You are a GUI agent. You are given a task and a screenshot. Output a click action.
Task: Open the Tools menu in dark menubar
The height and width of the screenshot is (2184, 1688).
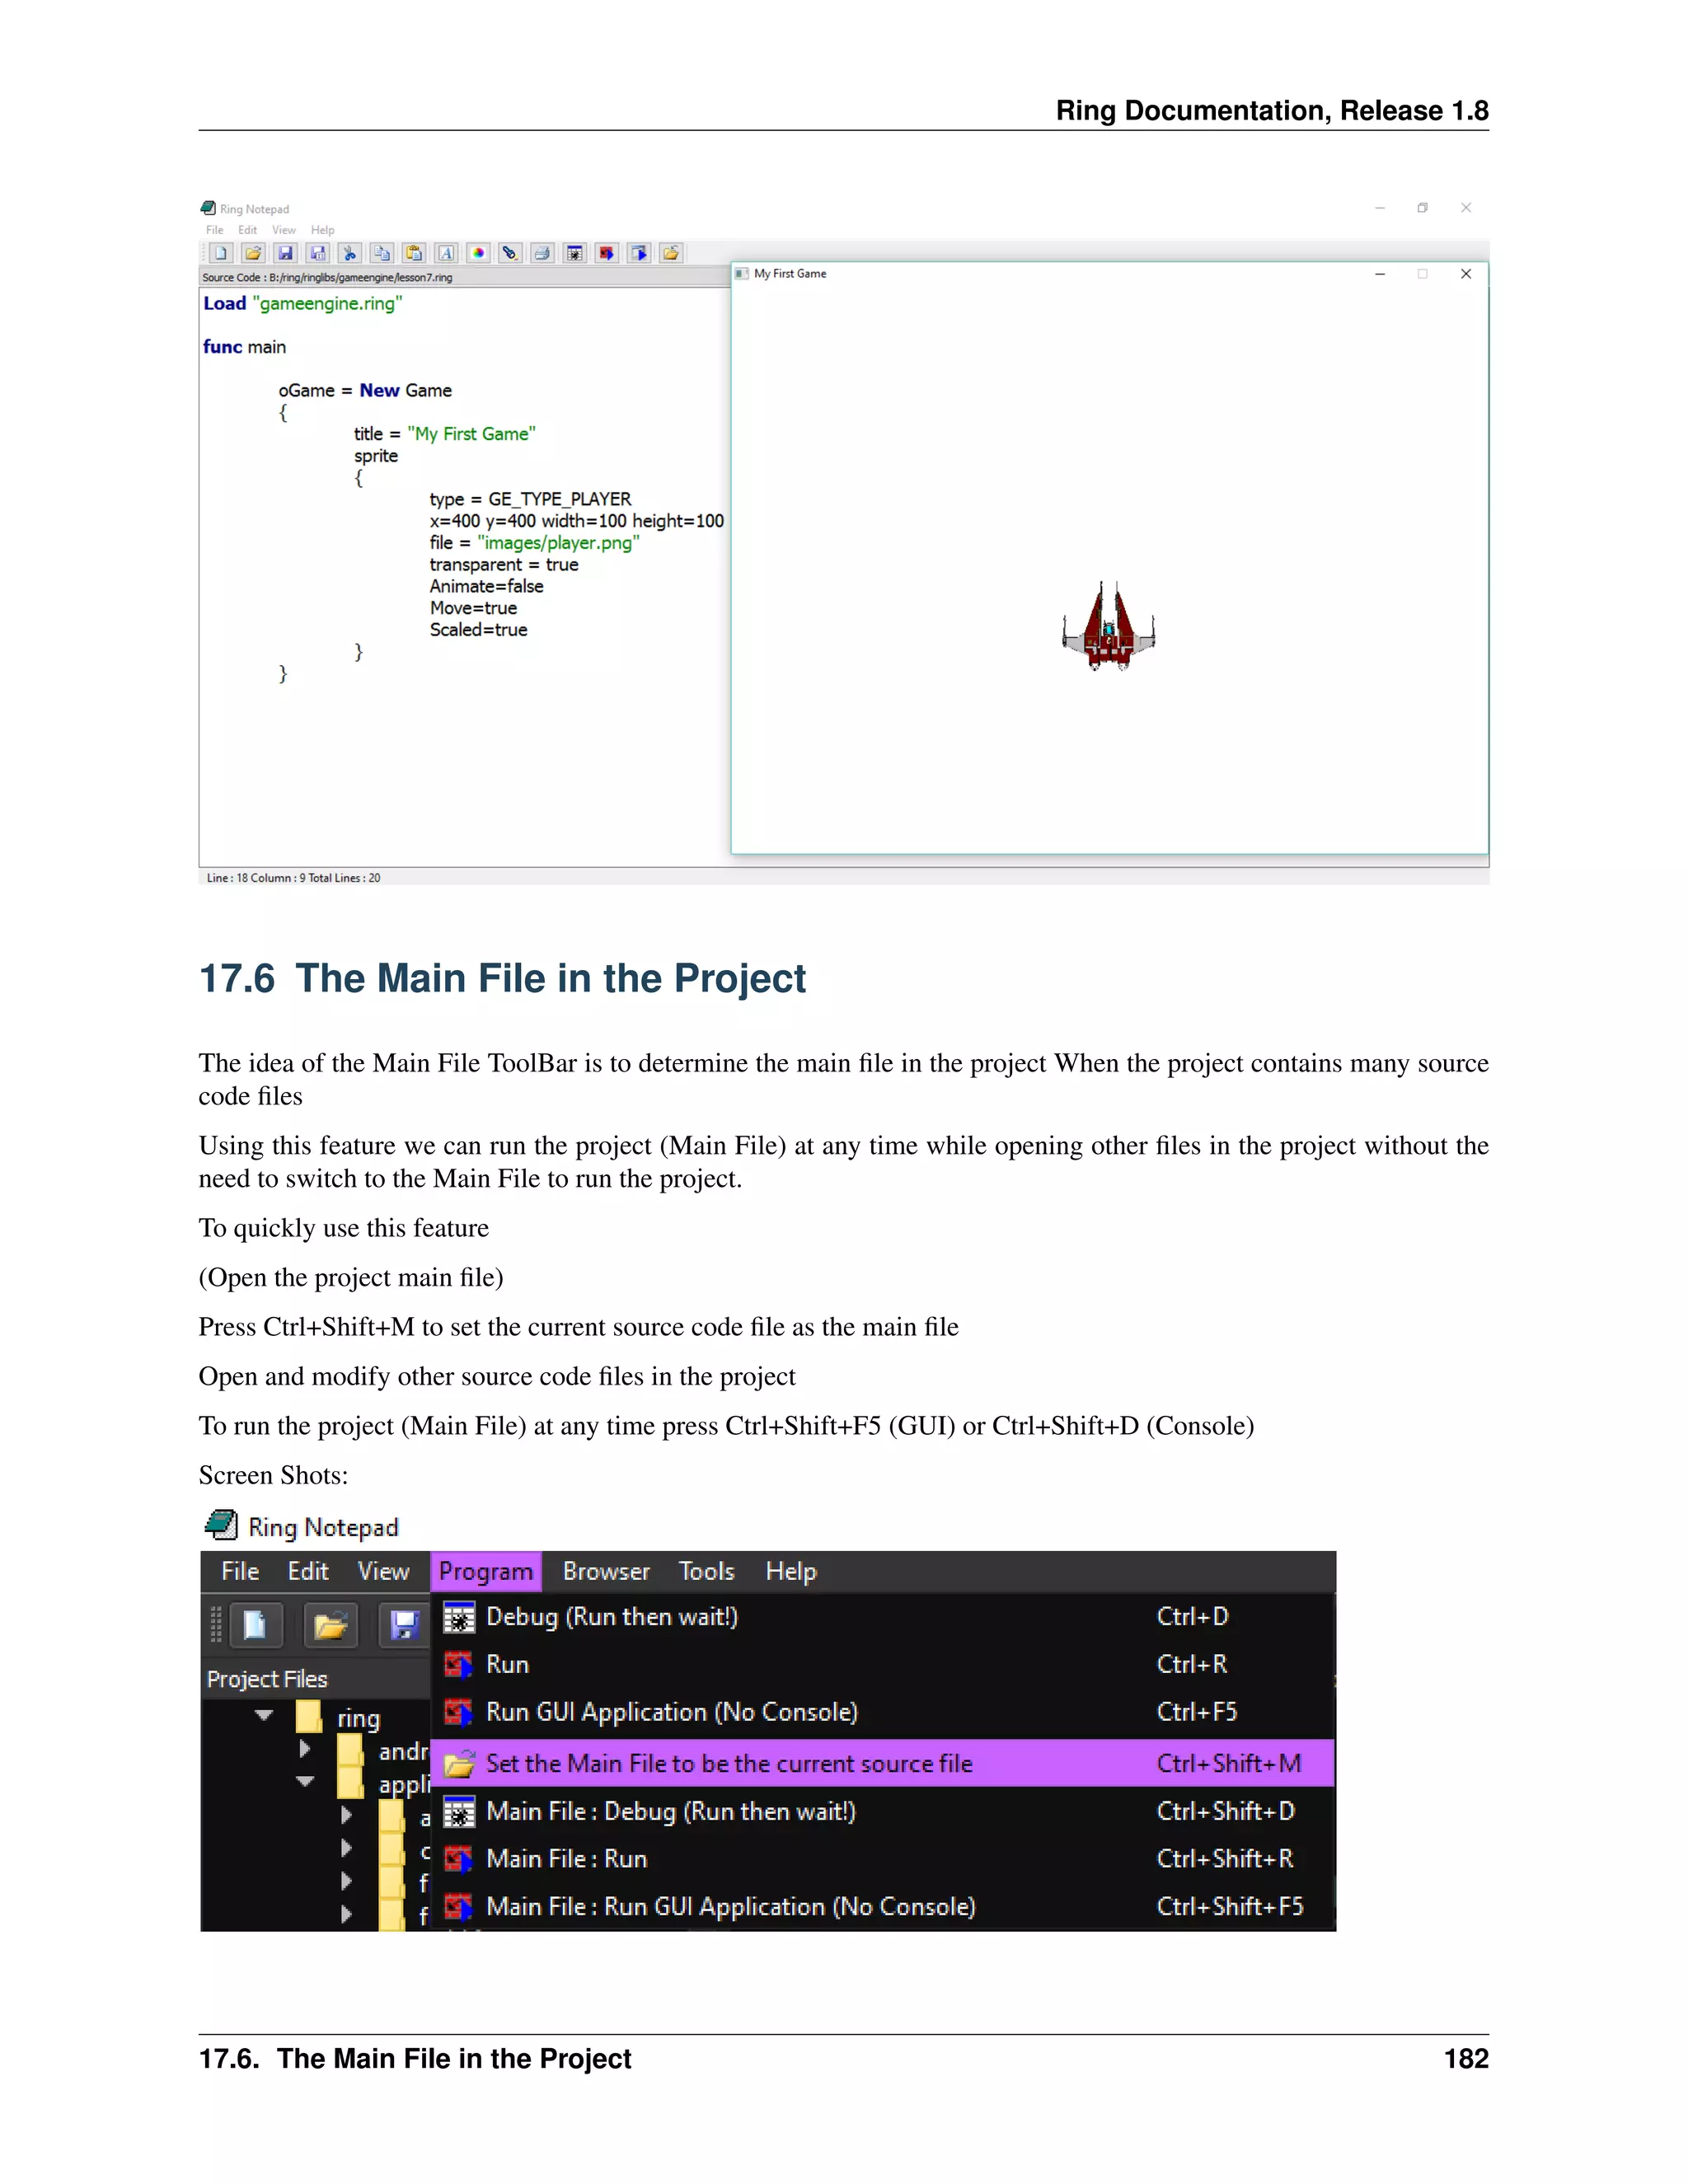[x=706, y=1571]
